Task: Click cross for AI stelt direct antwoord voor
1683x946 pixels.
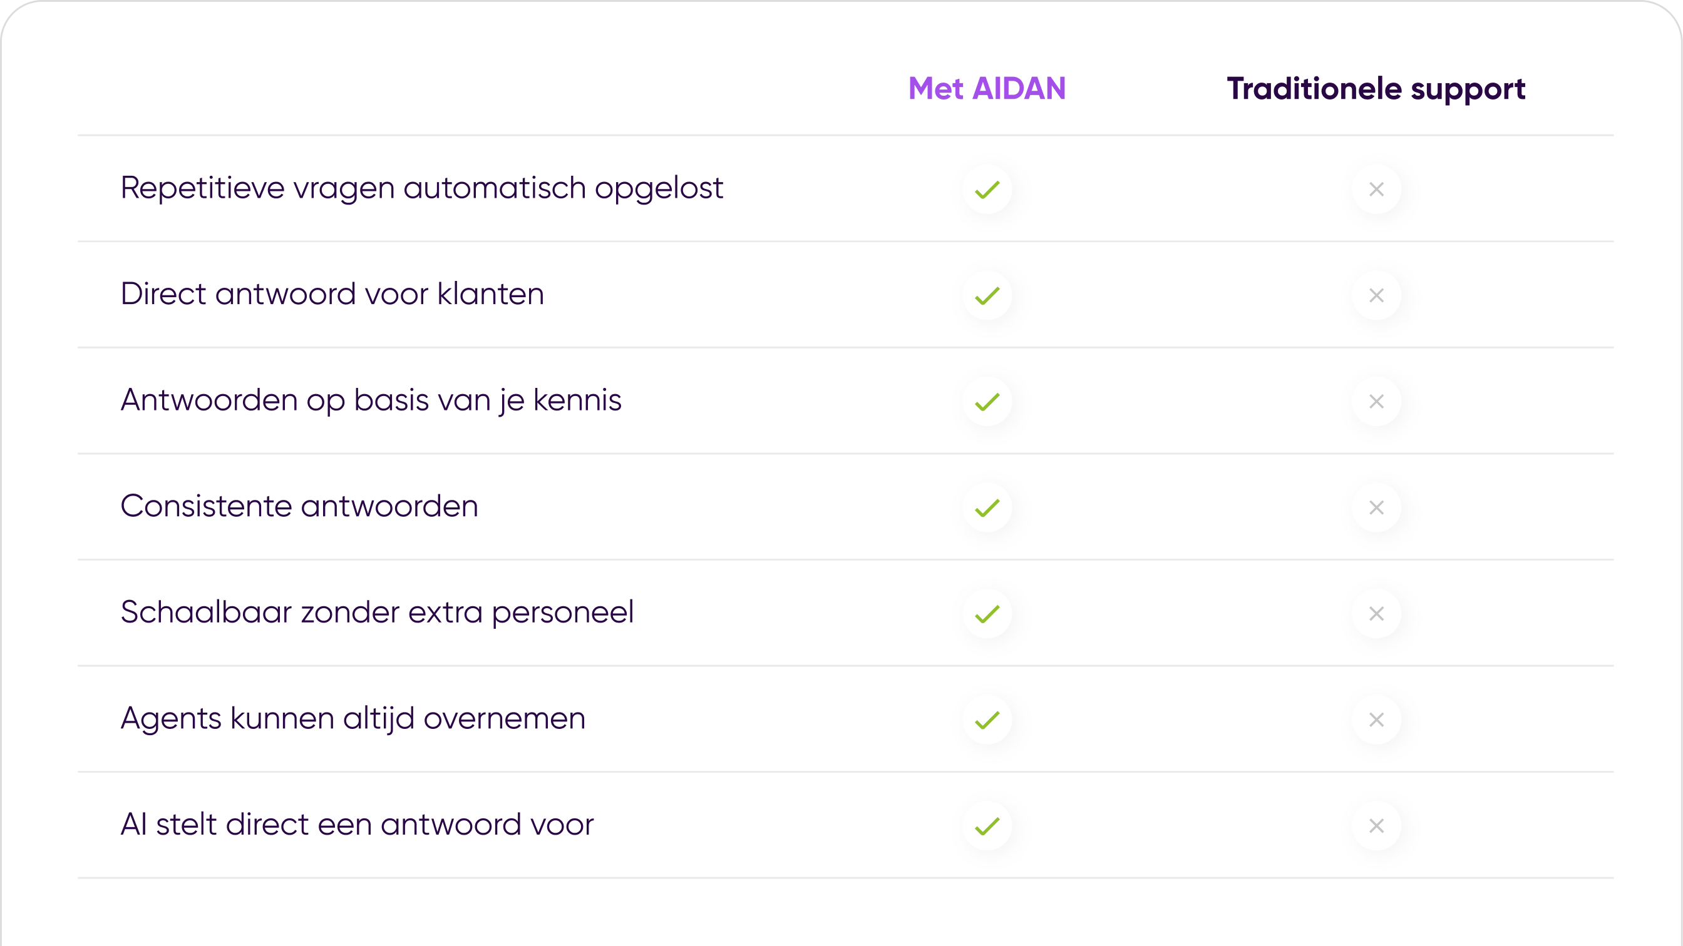Action: coord(1377,826)
